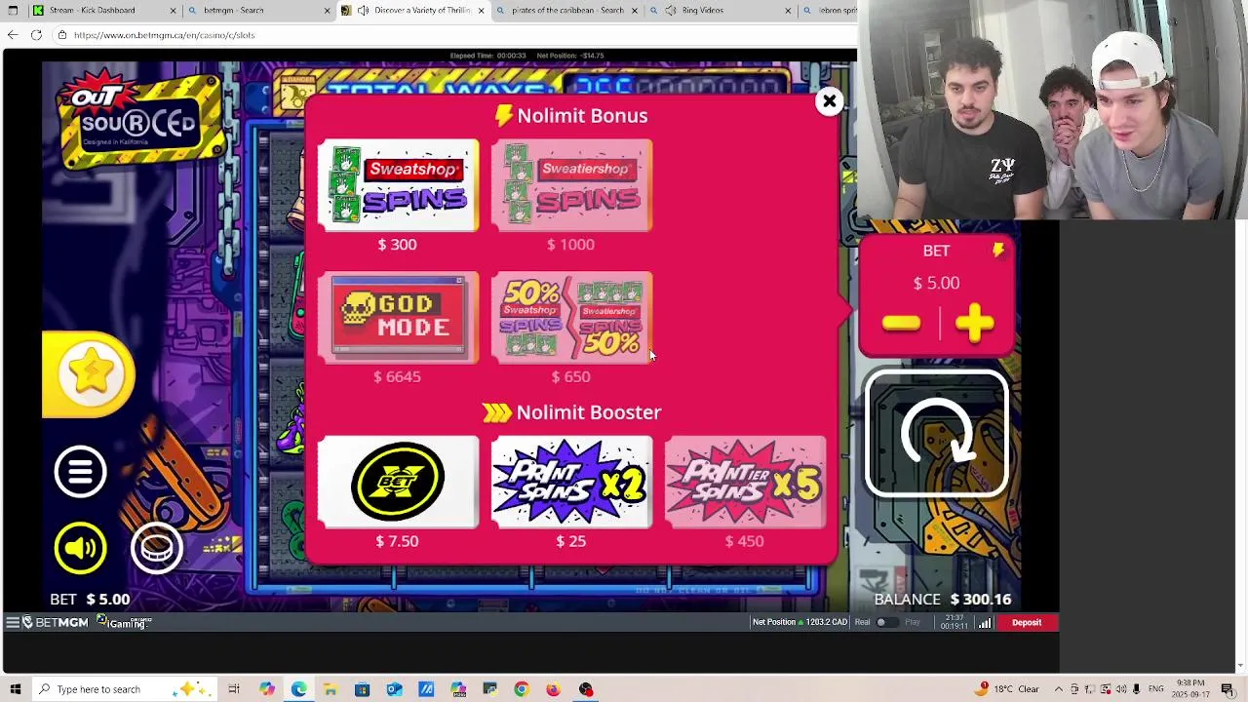Screen dimensions: 1248x702
Task: Switch to pirates of the caribbean search tab
Action: pyautogui.click(x=567, y=11)
